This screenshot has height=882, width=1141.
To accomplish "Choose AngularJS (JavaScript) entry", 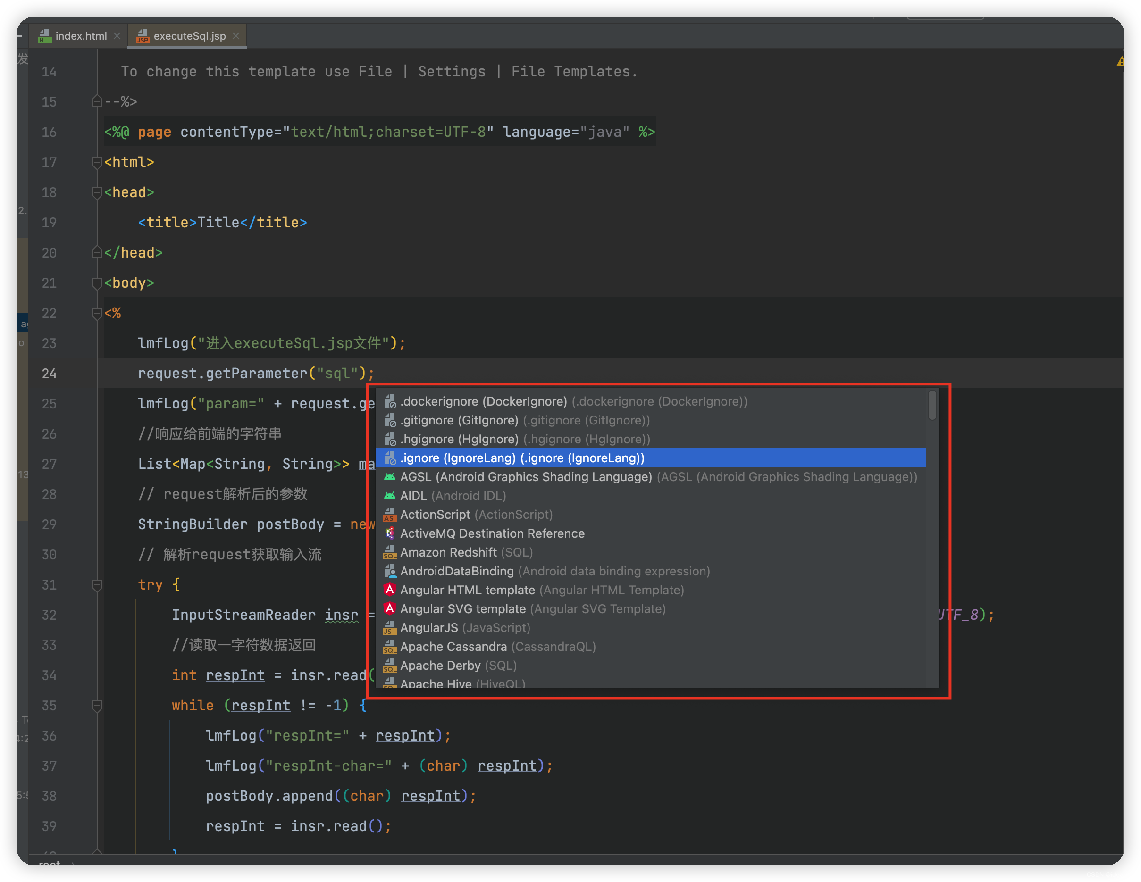I will (650, 627).
